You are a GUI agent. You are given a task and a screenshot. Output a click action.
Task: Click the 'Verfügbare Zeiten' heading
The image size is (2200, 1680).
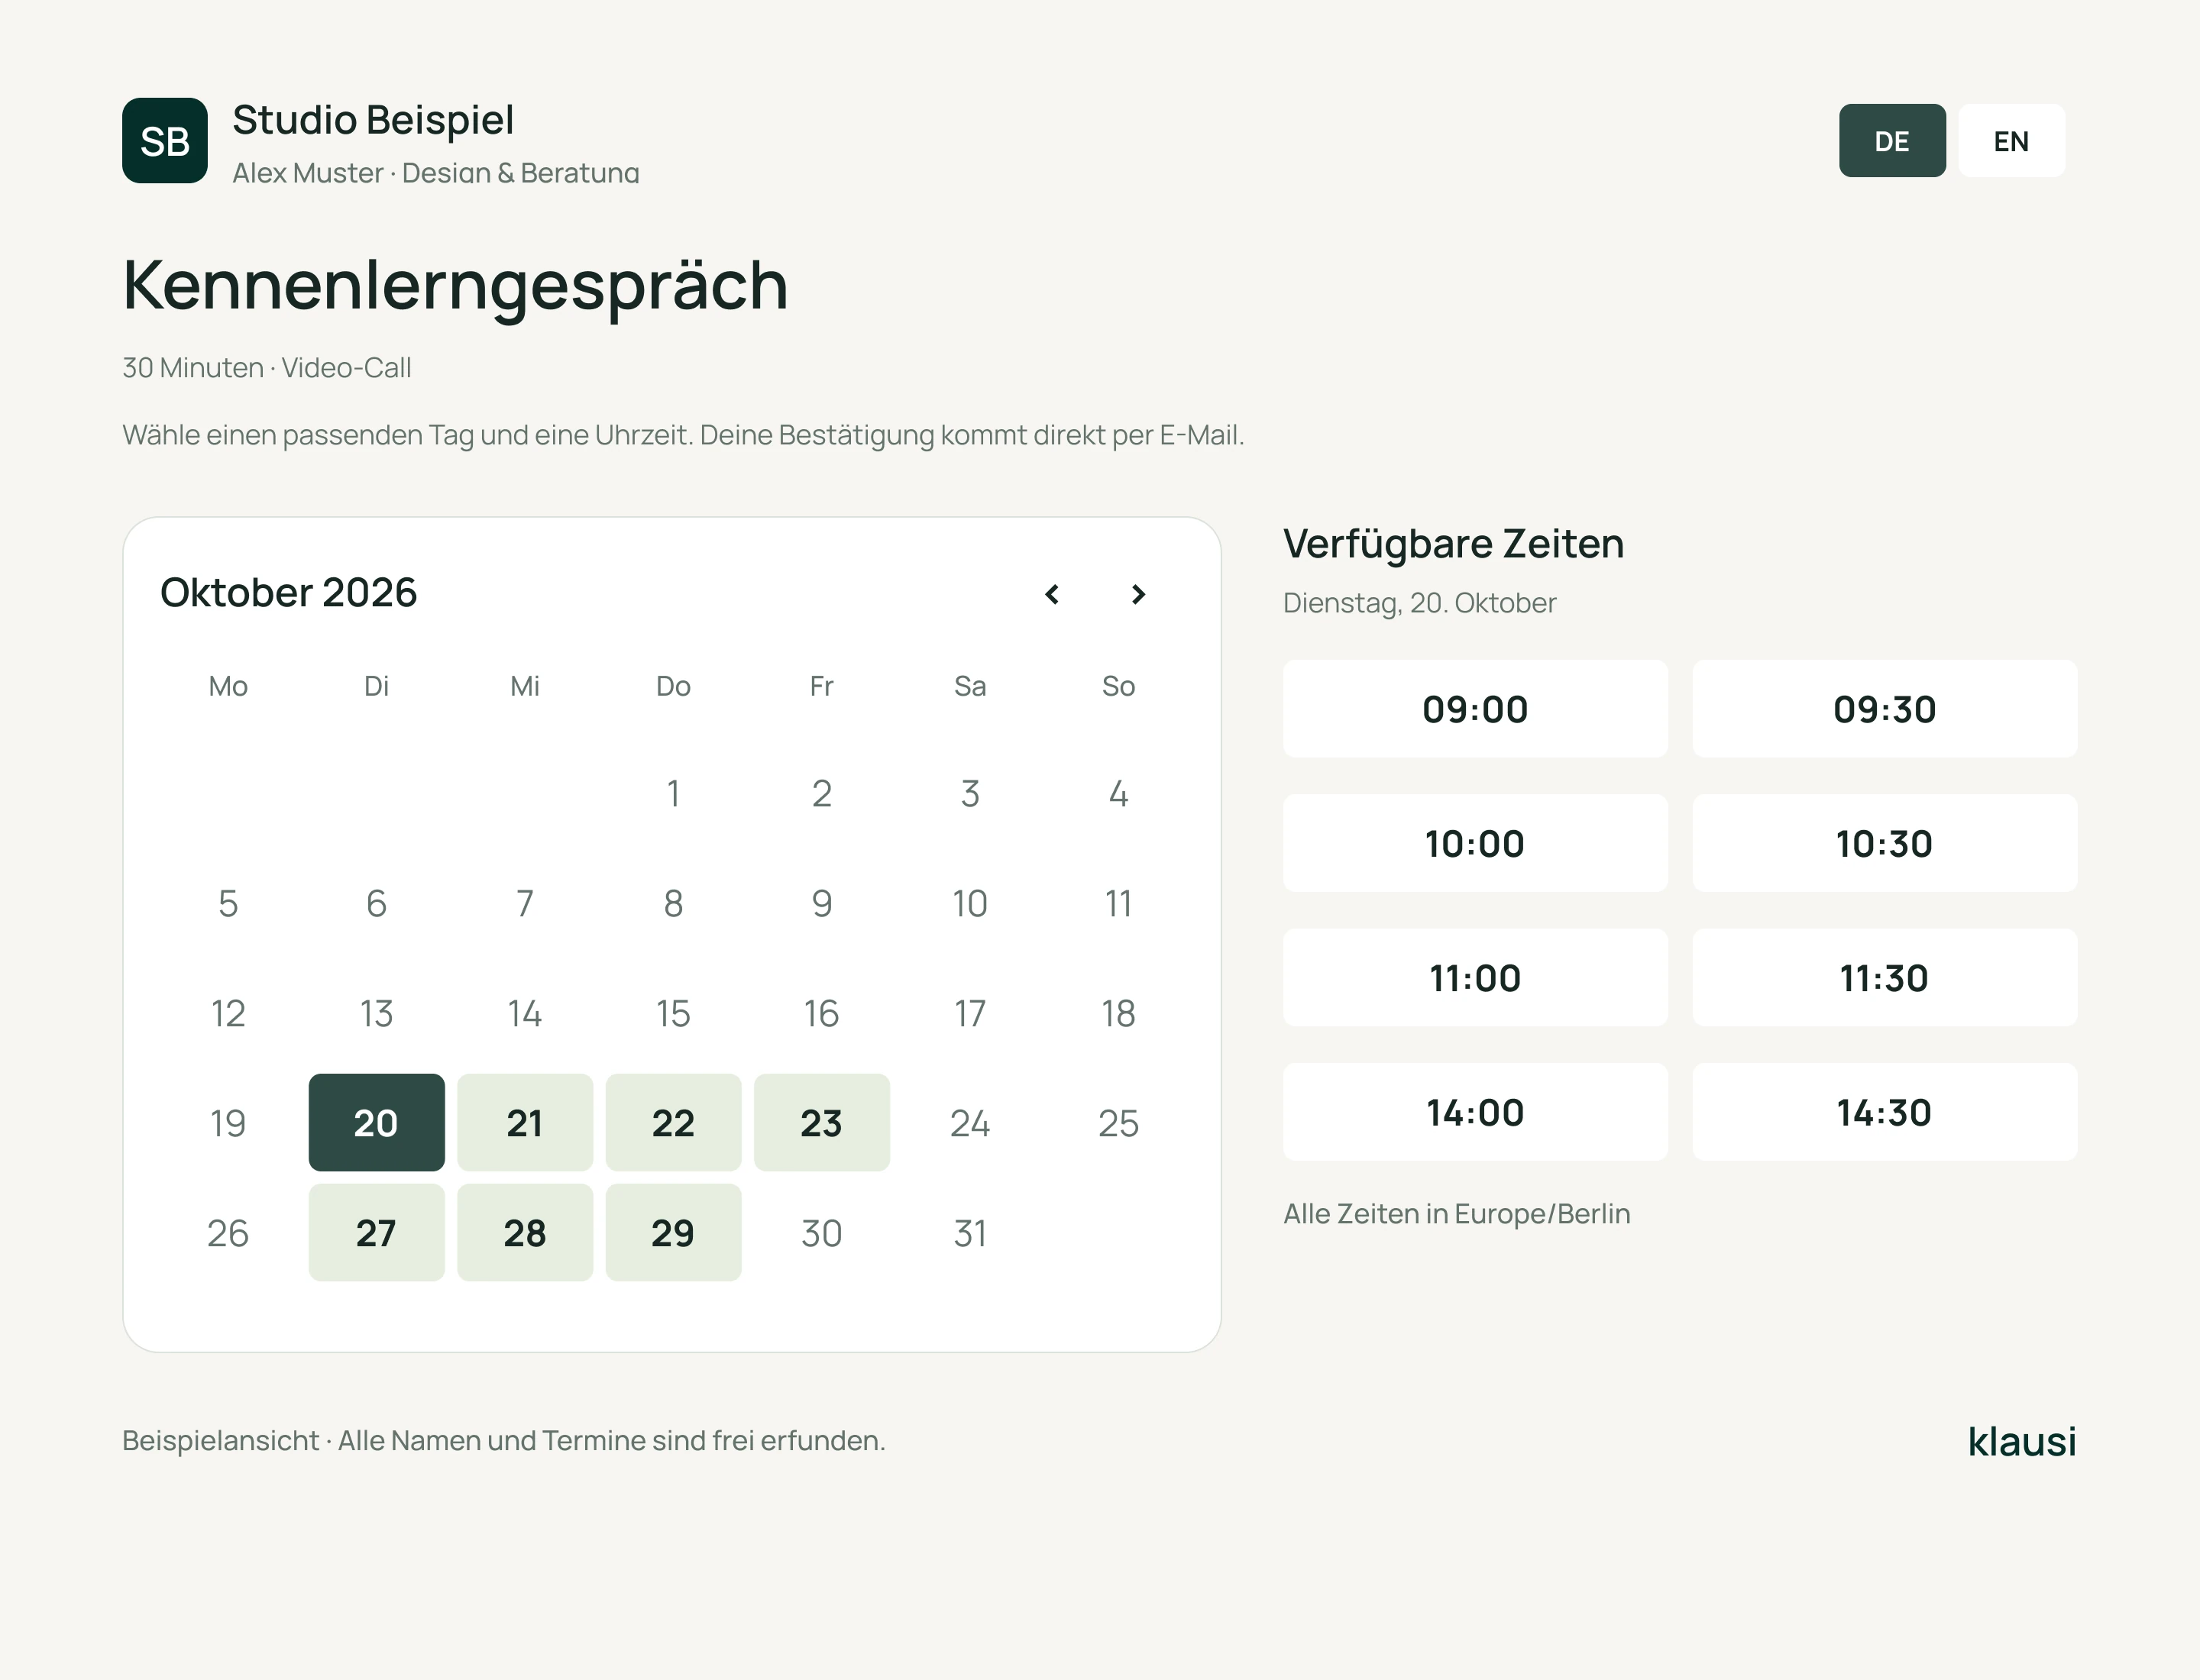click(1454, 544)
